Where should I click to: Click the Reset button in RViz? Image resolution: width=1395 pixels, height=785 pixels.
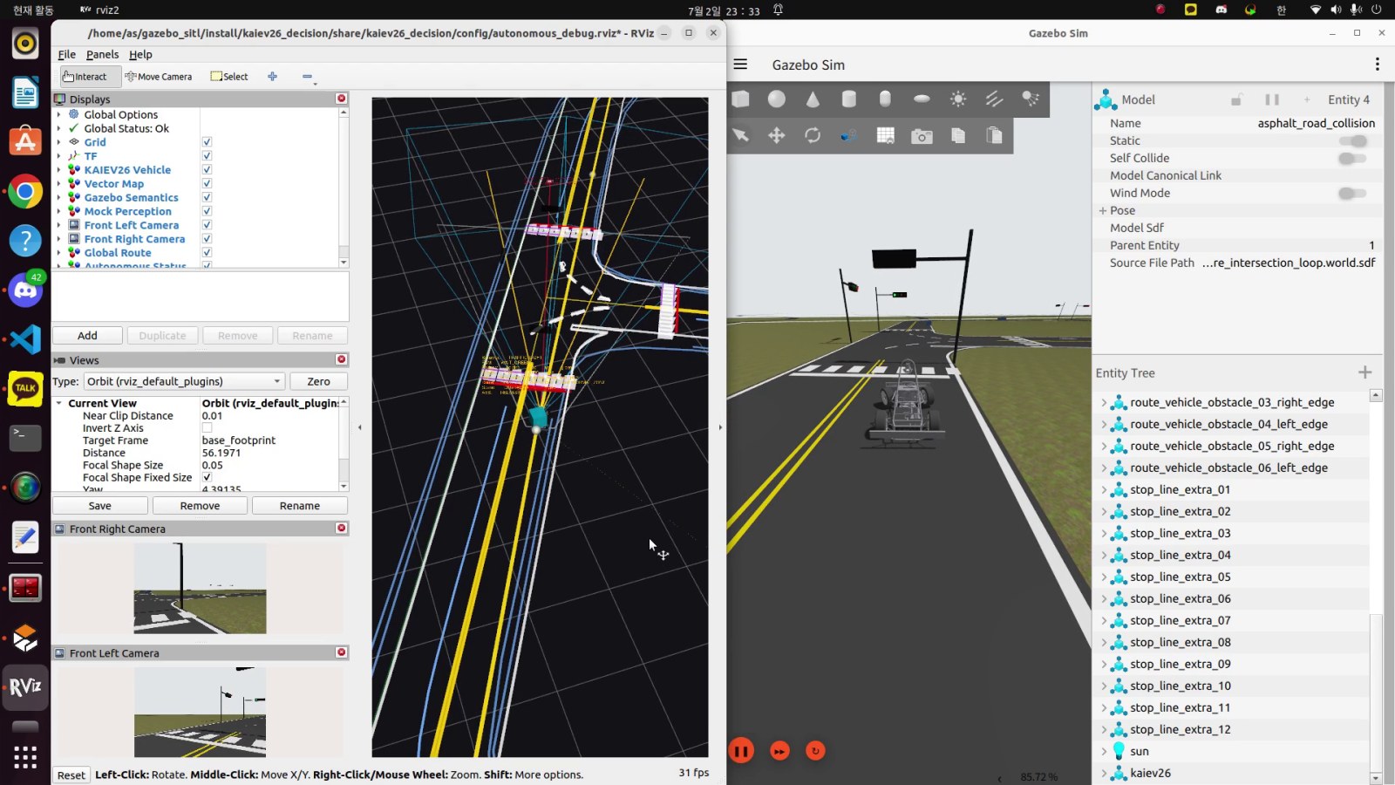coord(71,775)
